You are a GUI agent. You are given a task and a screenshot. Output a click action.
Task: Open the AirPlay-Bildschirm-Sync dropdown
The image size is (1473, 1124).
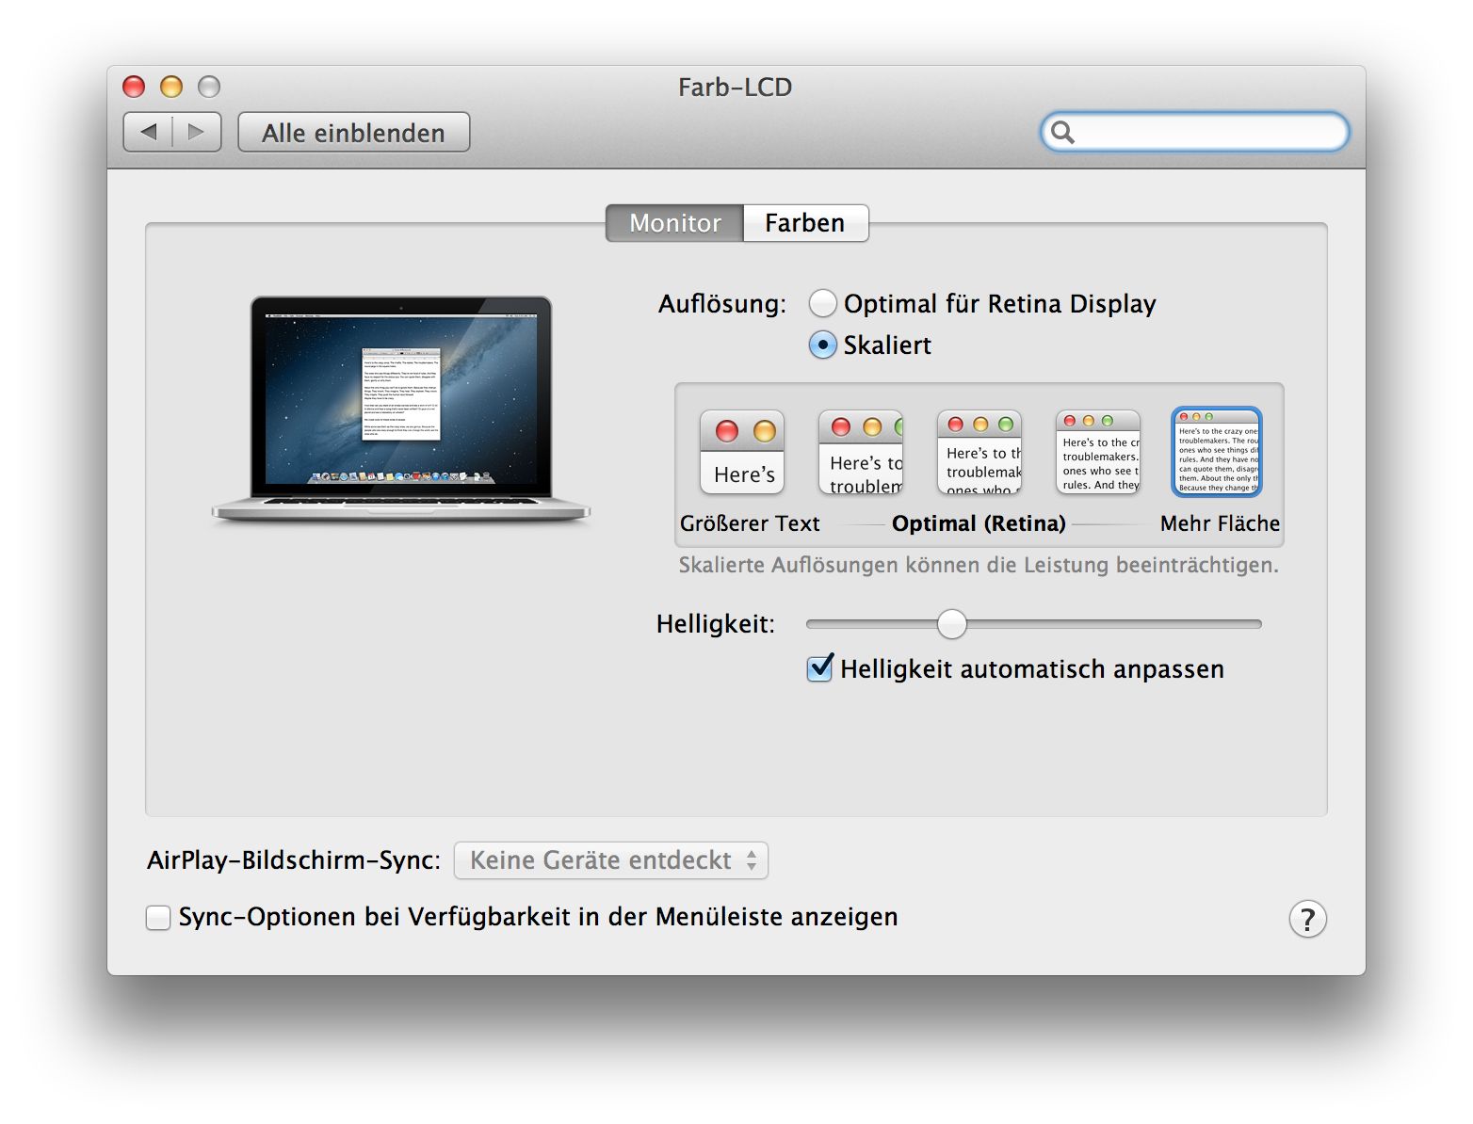click(611, 860)
